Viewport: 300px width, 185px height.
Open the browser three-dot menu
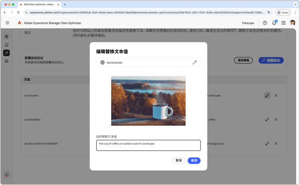(x=295, y=12)
